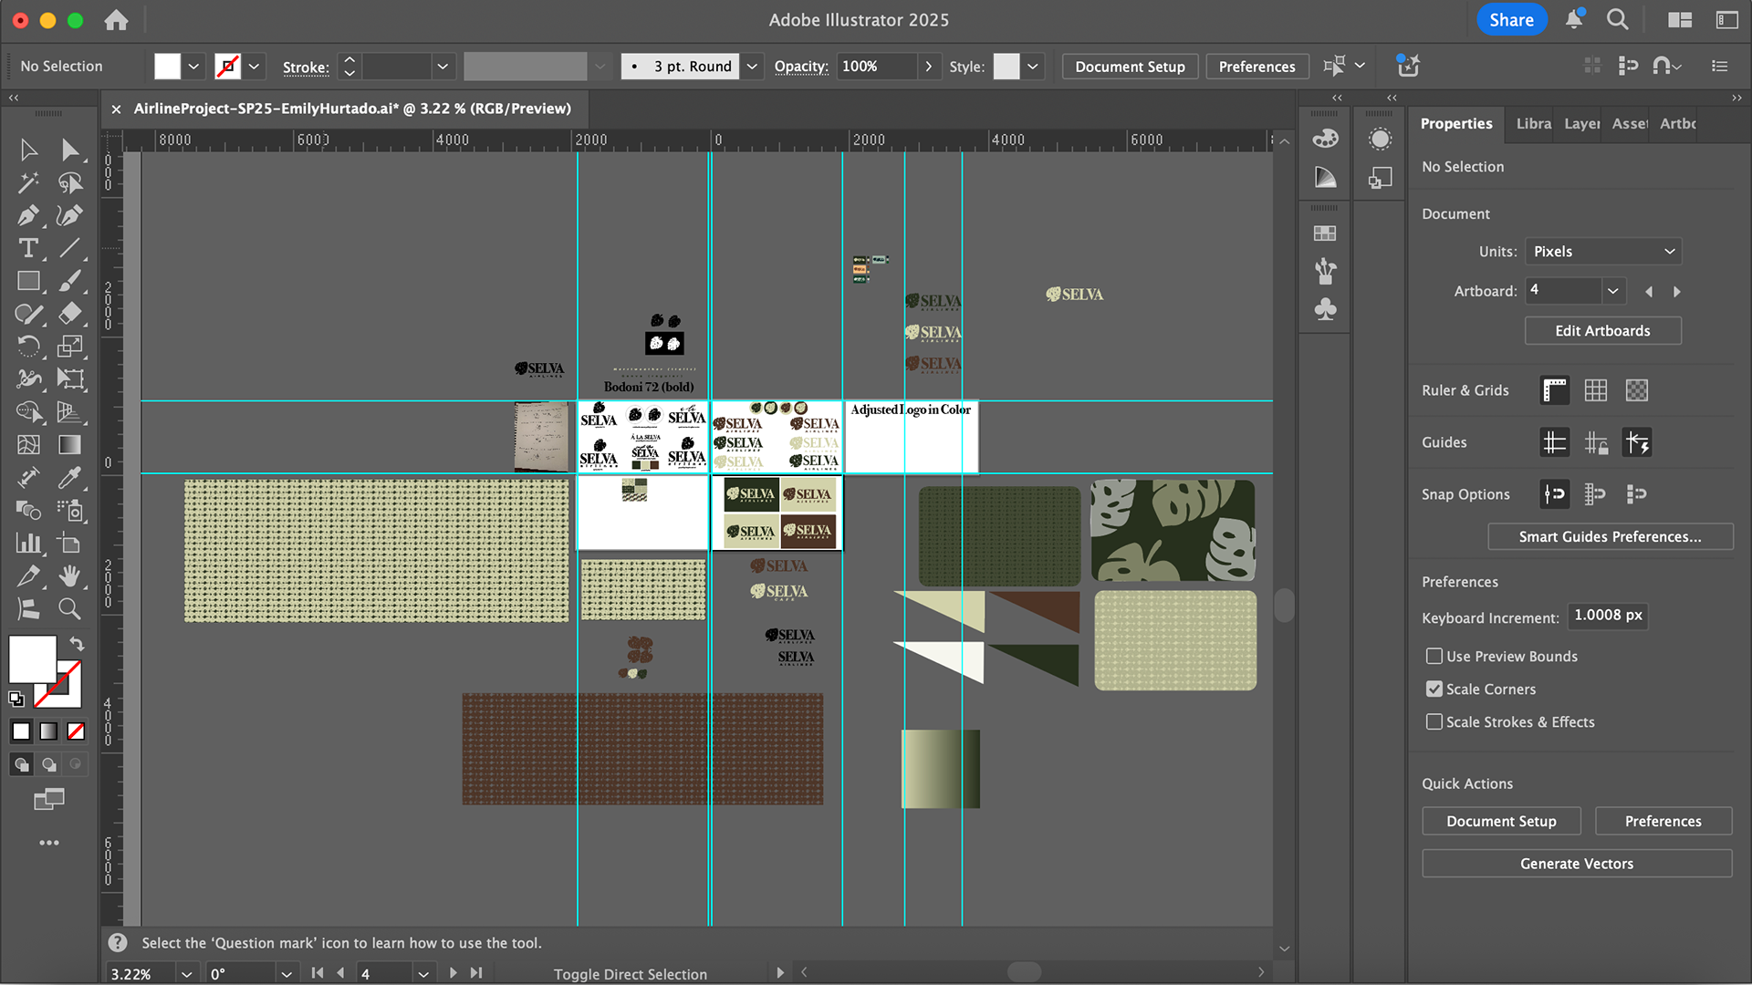This screenshot has width=1752, height=985.
Task: Expand the Opacity options arrow
Action: pos(929,66)
